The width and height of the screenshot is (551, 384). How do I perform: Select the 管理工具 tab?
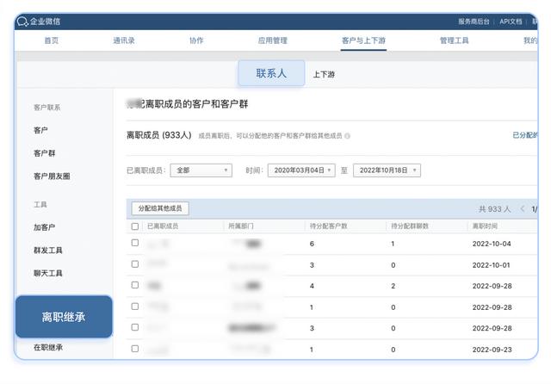click(x=454, y=40)
